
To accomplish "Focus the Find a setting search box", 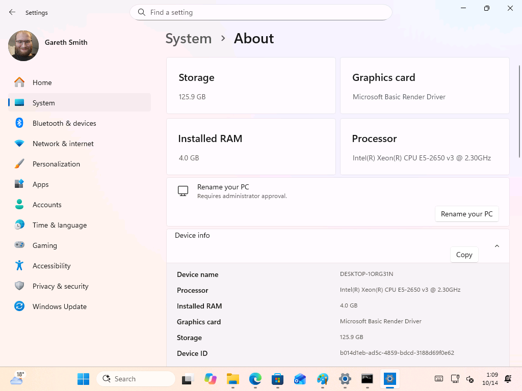I will [260, 12].
